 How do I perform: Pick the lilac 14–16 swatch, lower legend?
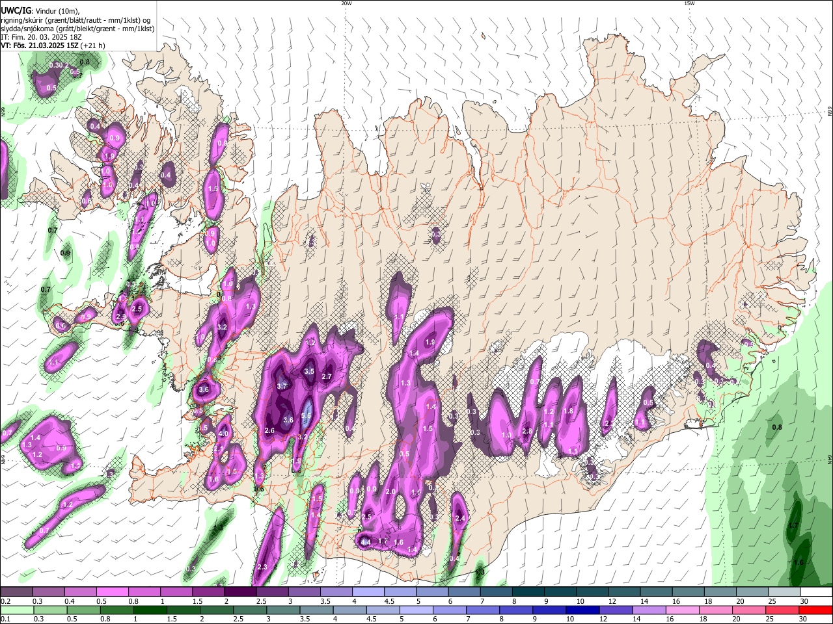click(649, 610)
